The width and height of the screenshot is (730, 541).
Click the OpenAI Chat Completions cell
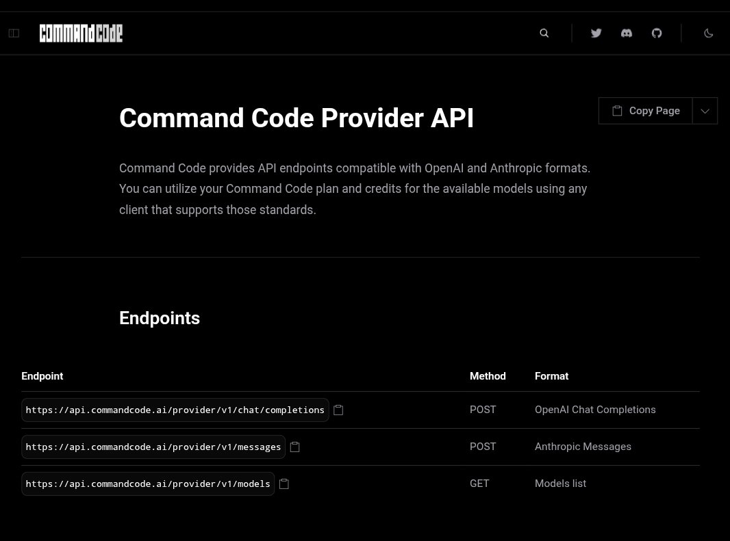(595, 410)
